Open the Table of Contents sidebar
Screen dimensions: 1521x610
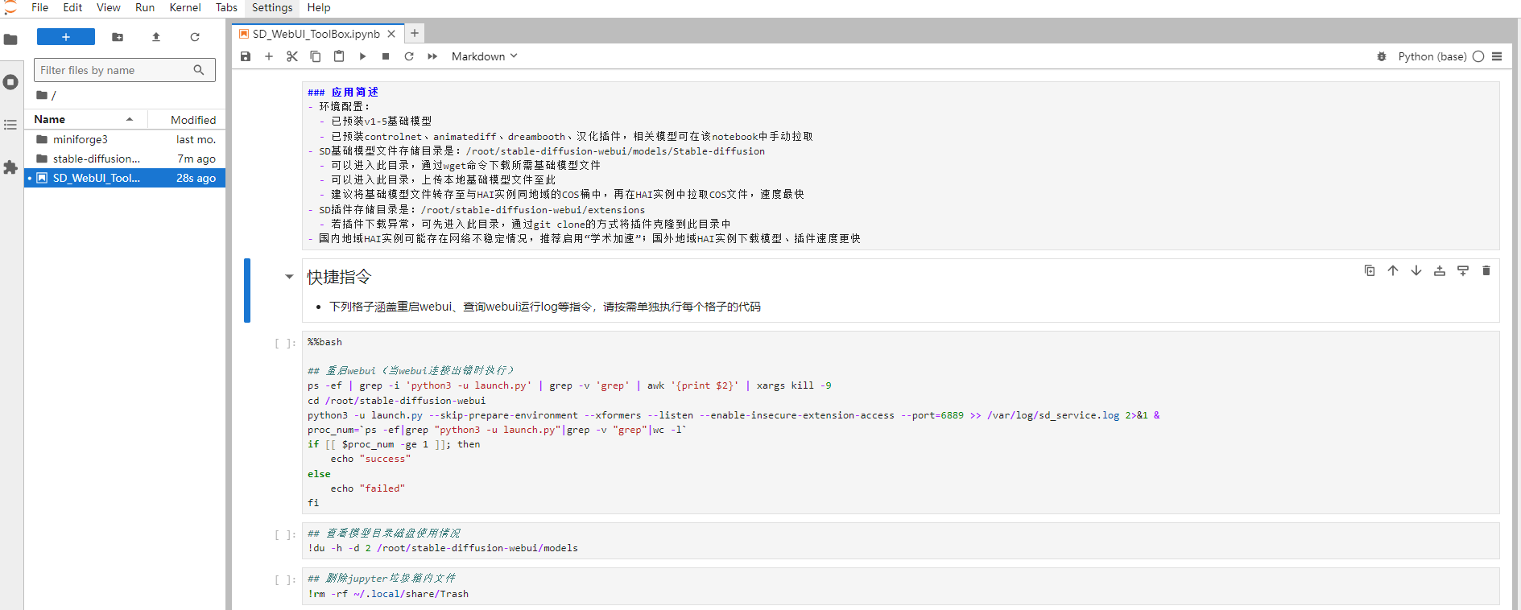click(x=10, y=125)
